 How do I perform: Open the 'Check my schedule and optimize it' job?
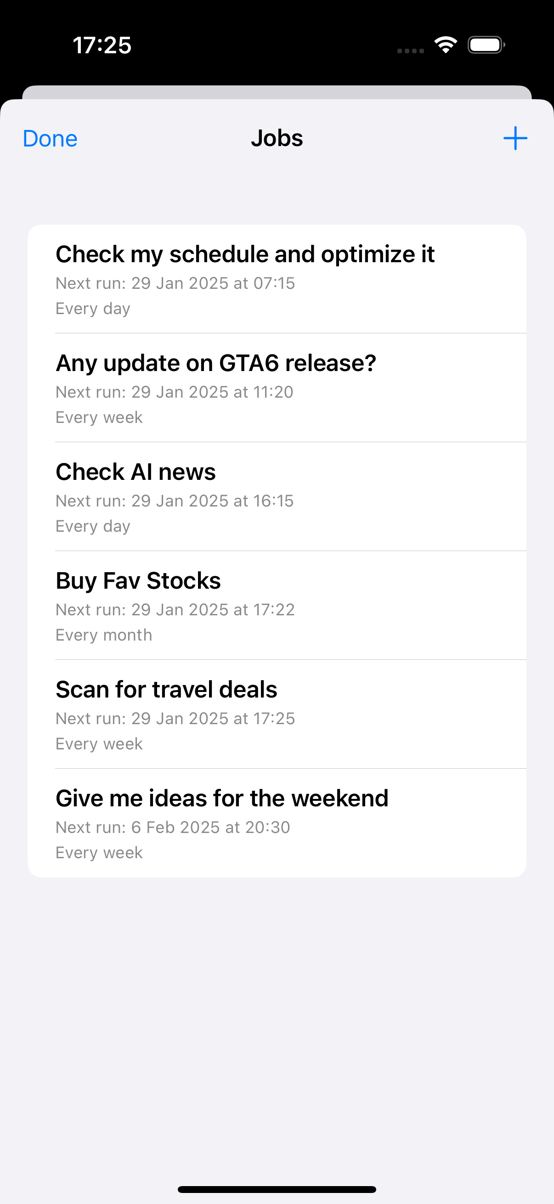point(245,255)
